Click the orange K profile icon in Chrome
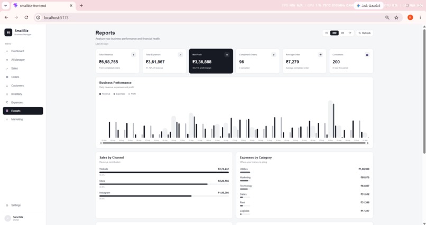 [x=410, y=17]
